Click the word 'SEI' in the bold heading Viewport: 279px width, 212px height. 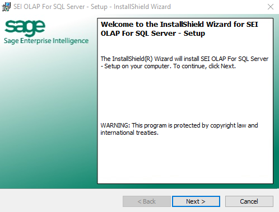point(252,25)
